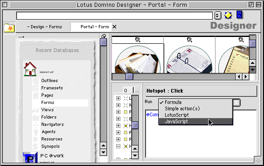Click small icon above the bookmark pane scrollbar

point(103,36)
